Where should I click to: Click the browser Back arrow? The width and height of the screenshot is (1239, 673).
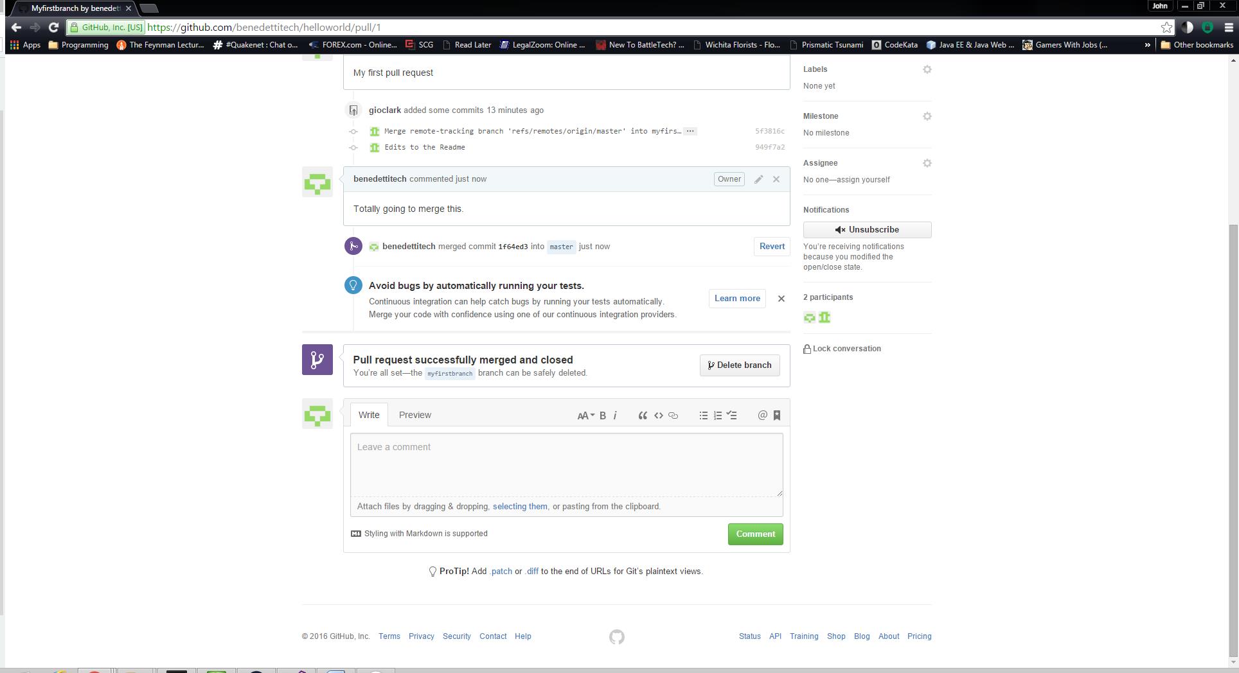coord(17,27)
